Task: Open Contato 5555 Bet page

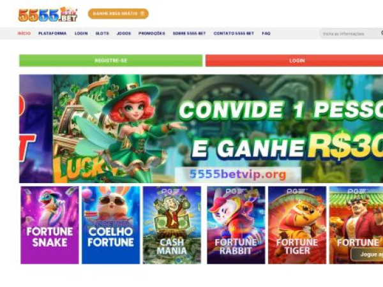Action: [234, 33]
